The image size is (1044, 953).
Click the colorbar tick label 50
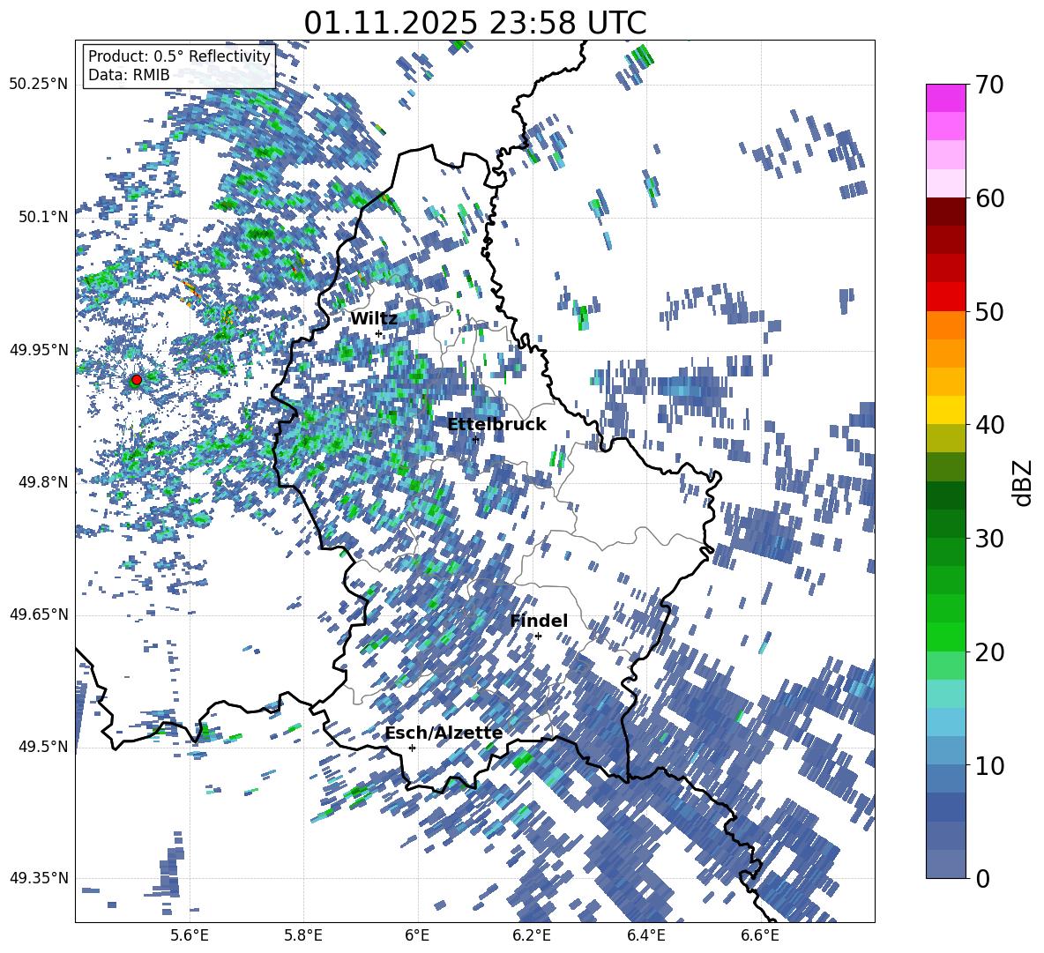988,311
